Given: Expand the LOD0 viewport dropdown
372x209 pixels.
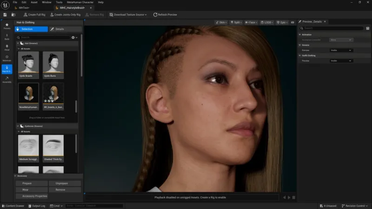Looking at the screenshot, I should coord(267,22).
